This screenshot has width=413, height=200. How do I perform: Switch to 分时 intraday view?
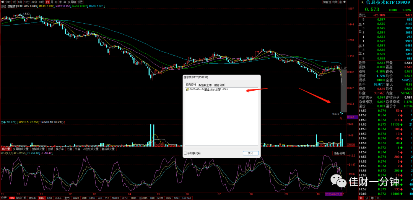click(8, 2)
